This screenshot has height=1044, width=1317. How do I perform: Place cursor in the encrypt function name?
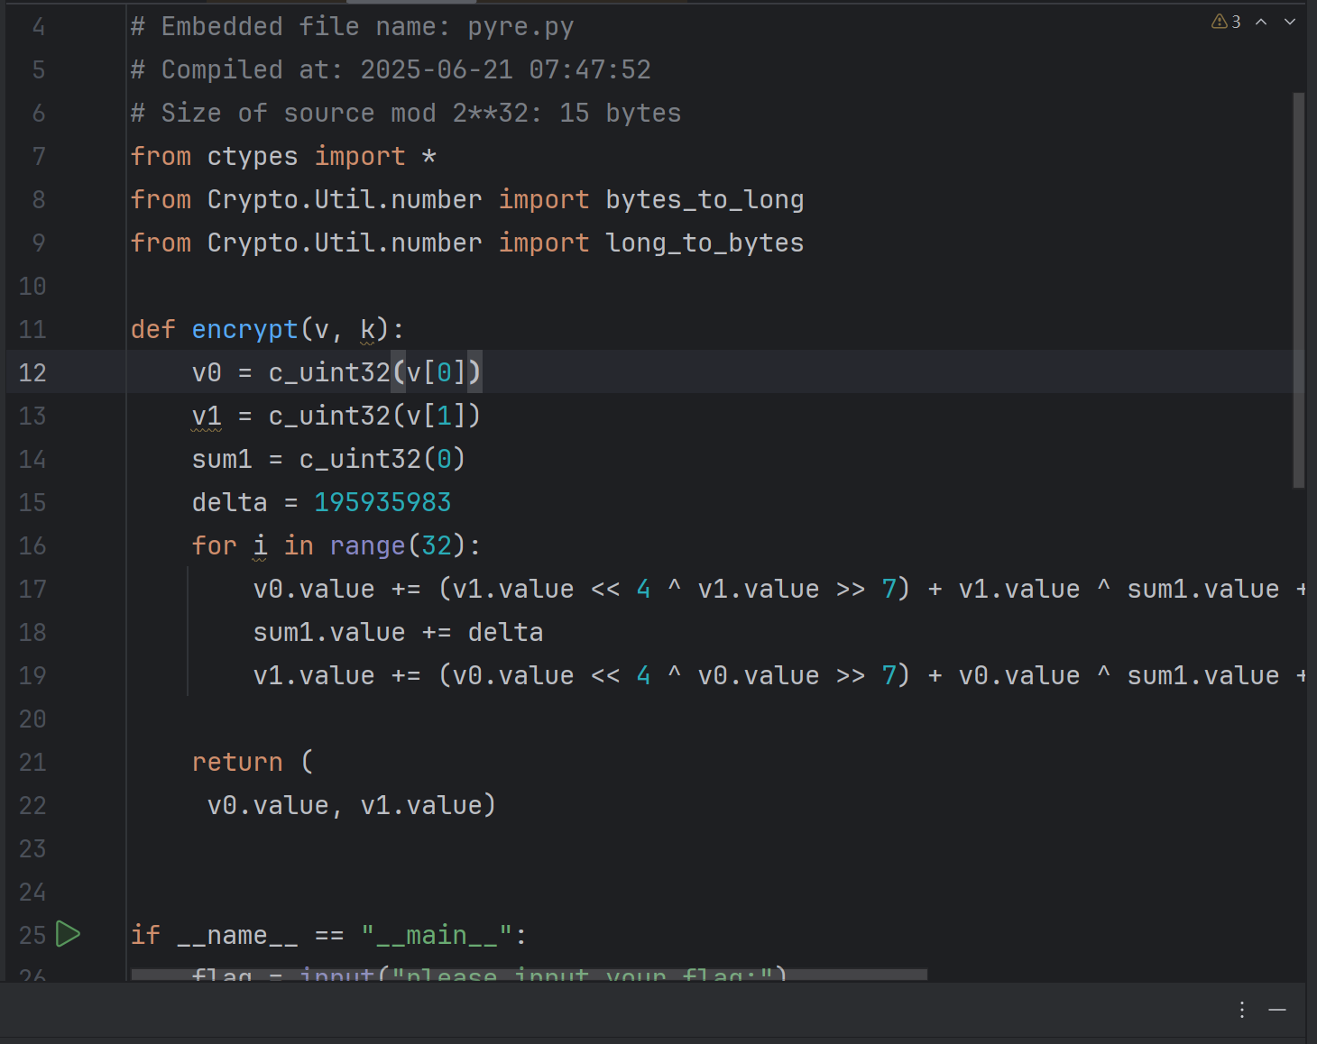point(244,329)
